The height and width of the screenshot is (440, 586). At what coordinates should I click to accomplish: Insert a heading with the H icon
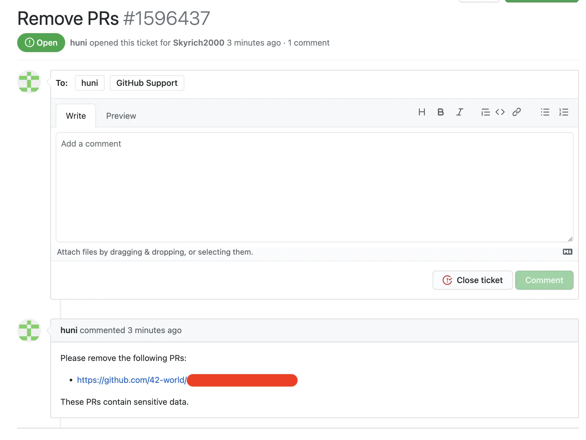[x=422, y=112]
